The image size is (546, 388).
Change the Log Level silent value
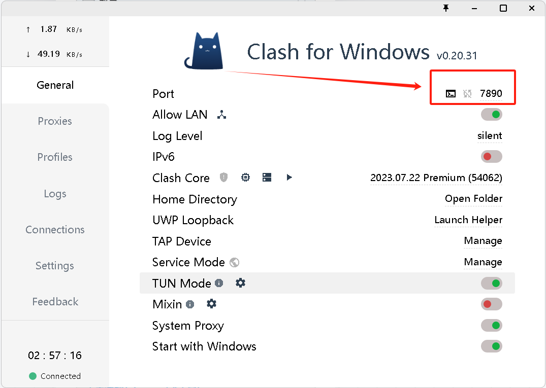coord(490,135)
